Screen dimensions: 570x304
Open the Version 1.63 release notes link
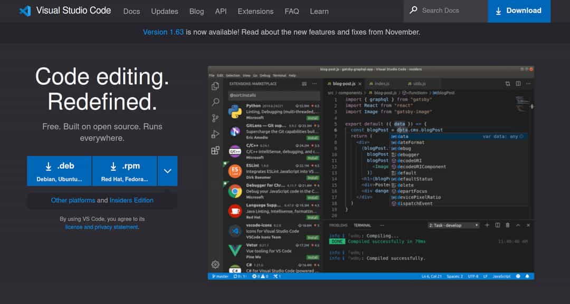163,32
